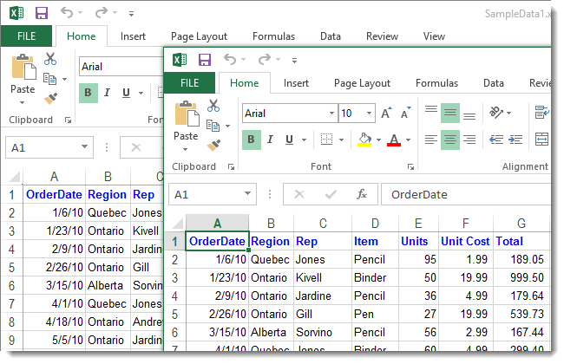564x364 pixels.
Task: Click Insert Function fx icon in front window
Action: tap(362, 194)
